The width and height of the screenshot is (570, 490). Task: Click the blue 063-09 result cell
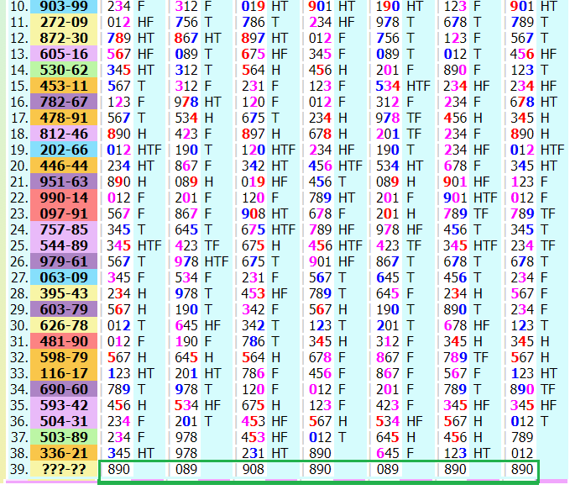tap(64, 277)
